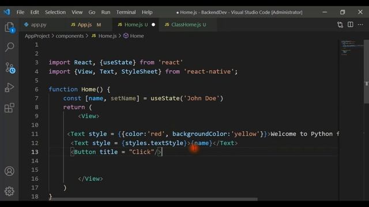This screenshot has height=207, width=369.
Task: Open the Extensions view
Action: [9, 108]
